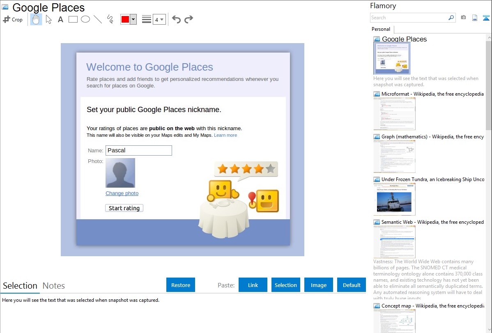Click the icon beside Semantic Web title
The image size is (492, 333).
(x=377, y=222)
